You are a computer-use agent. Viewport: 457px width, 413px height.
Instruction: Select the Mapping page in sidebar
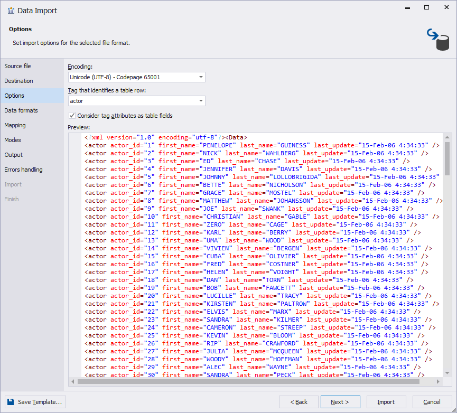(x=15, y=125)
